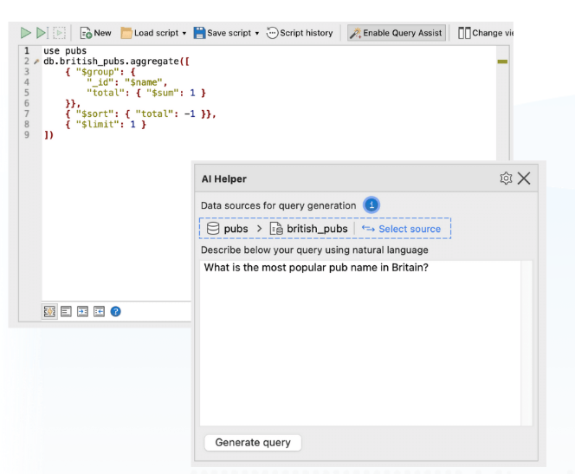Run the current statement with play-to-line icon

42,33
